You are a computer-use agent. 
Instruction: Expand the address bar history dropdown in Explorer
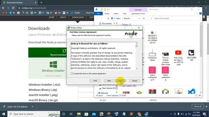click(x=139, y=19)
